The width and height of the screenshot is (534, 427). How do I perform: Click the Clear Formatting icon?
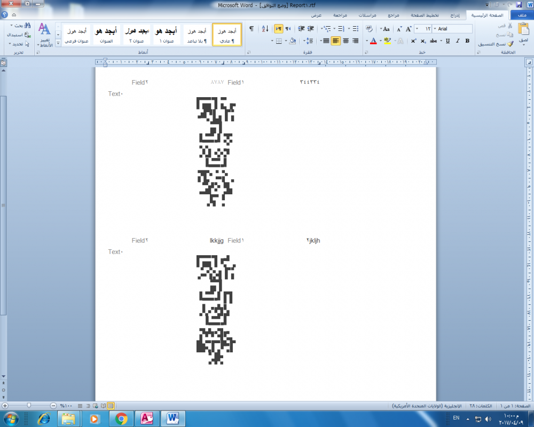[x=369, y=29]
